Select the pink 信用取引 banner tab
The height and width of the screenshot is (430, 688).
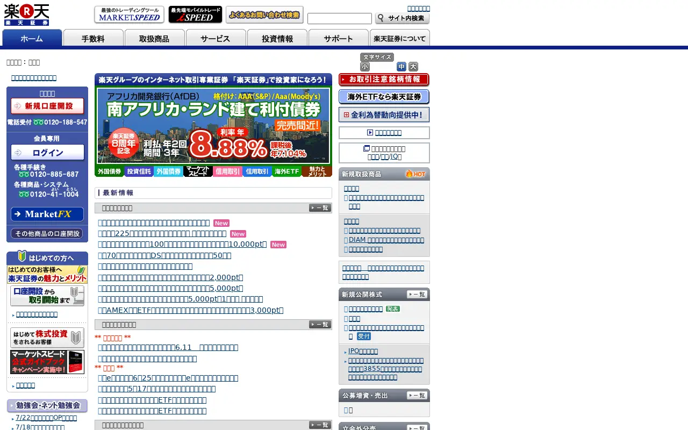coord(227,171)
